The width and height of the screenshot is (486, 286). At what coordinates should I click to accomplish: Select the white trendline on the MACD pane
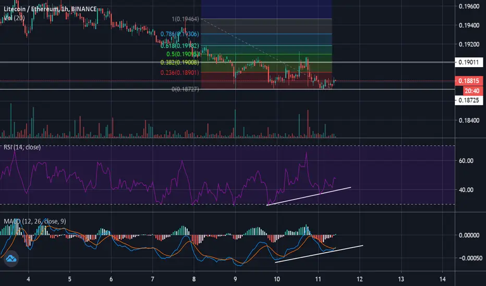319,254
